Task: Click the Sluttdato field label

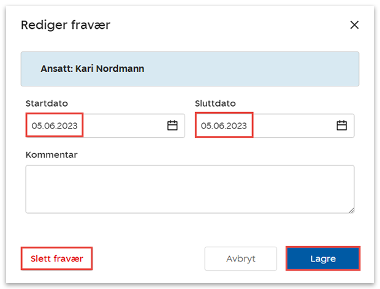Action: click(215, 103)
